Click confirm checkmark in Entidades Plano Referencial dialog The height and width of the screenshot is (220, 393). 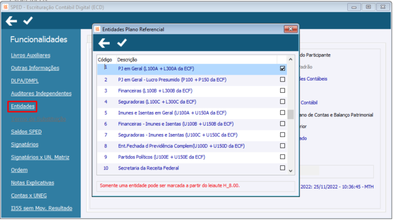(x=122, y=43)
